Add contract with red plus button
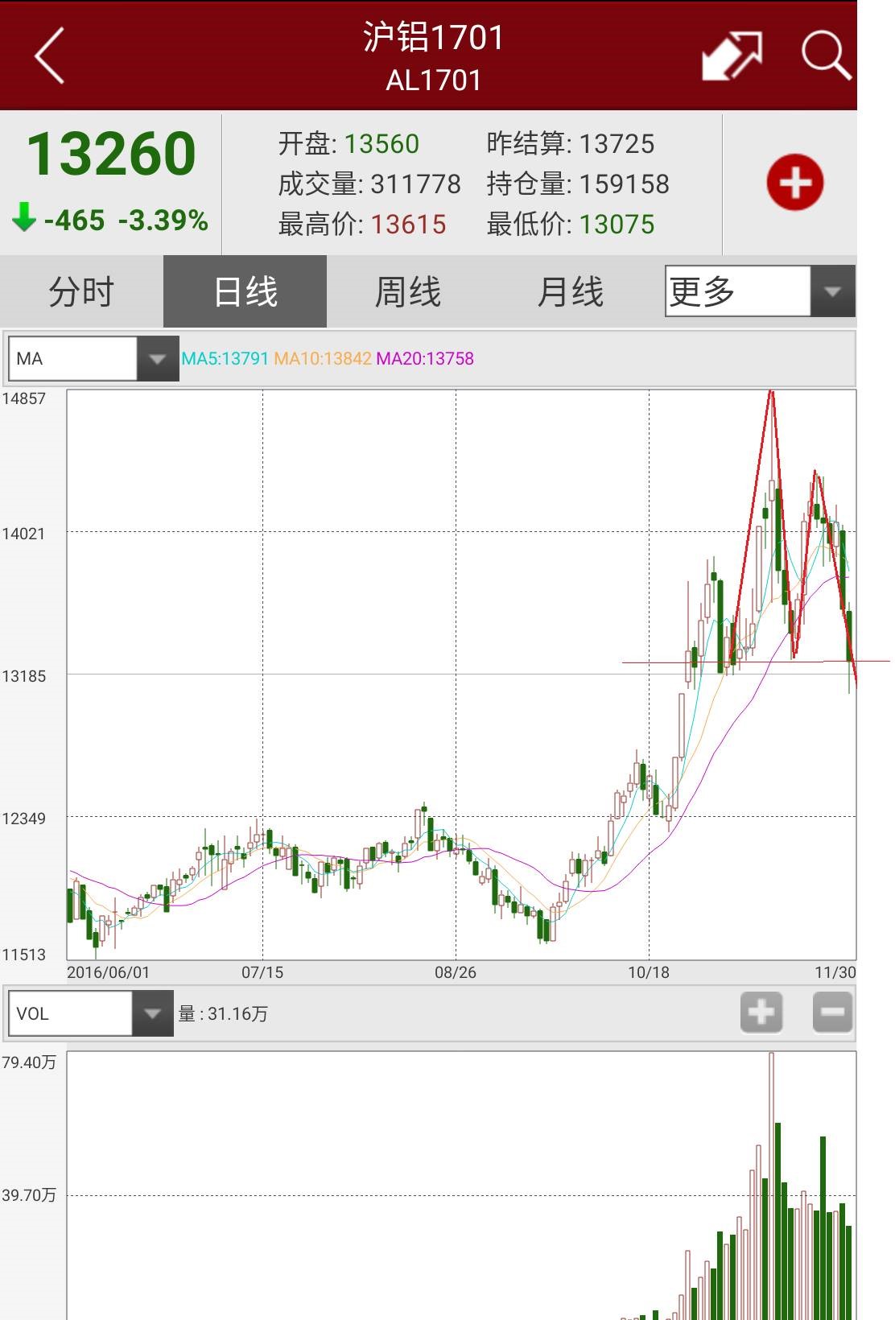 (794, 183)
